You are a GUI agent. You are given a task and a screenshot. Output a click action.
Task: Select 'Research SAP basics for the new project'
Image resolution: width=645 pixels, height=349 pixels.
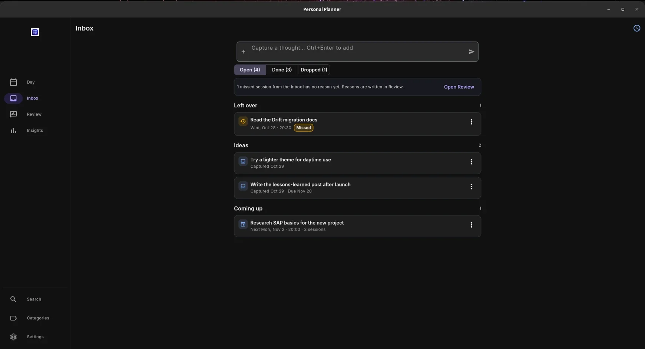click(357, 226)
